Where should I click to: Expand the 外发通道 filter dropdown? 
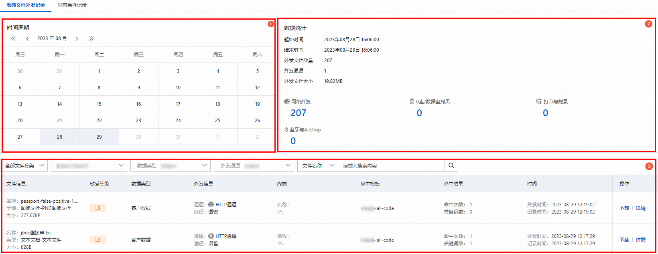coord(254,165)
